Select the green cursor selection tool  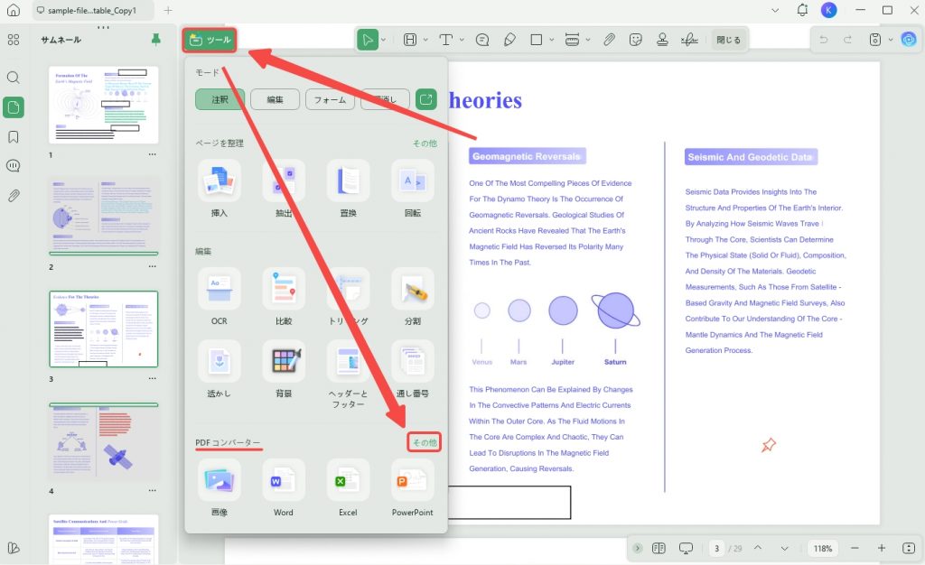tap(368, 40)
